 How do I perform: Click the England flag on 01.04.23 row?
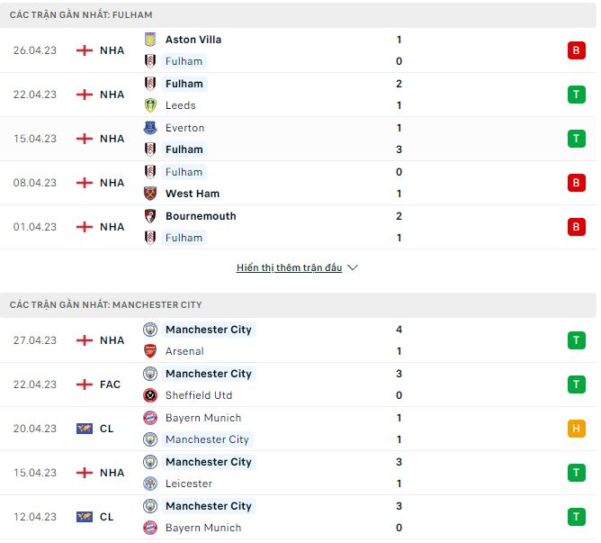coord(85,227)
